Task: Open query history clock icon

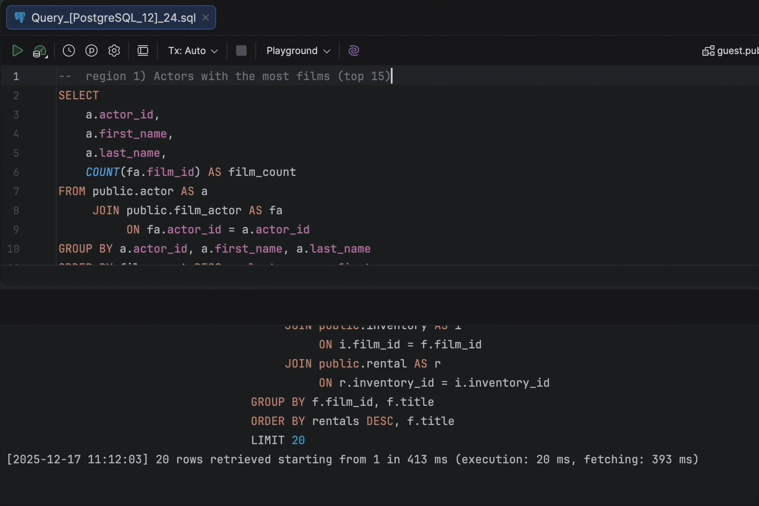Action: [69, 51]
